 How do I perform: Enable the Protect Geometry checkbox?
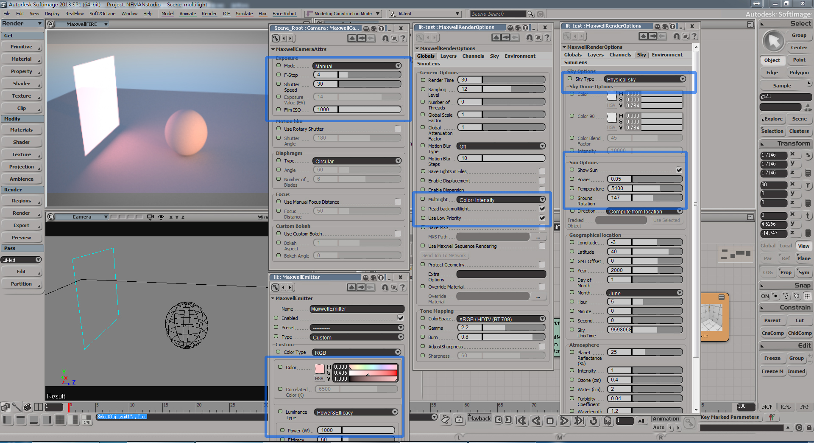542,264
